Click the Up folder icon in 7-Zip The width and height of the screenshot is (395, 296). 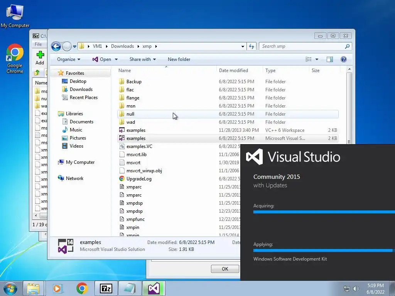pos(37,73)
